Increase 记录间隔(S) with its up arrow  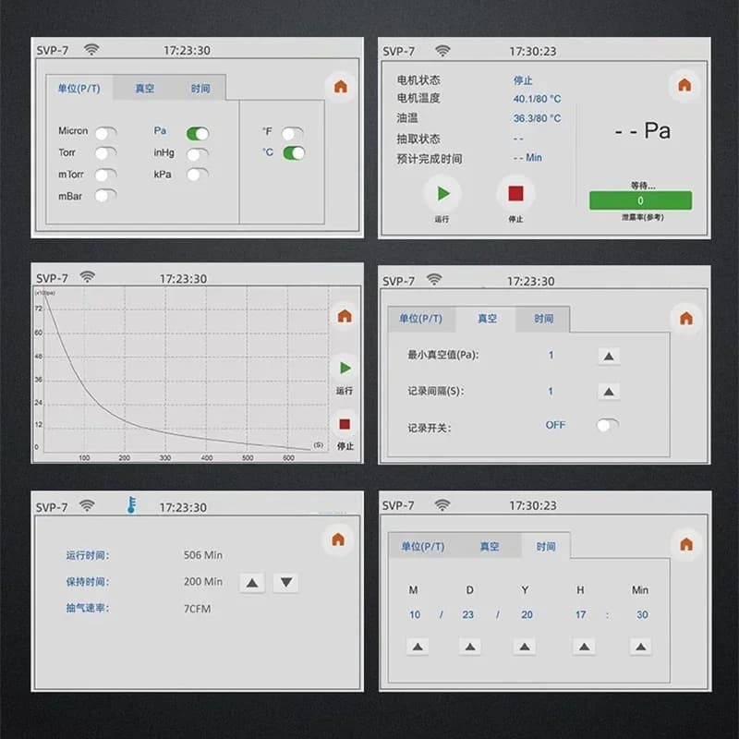click(609, 391)
